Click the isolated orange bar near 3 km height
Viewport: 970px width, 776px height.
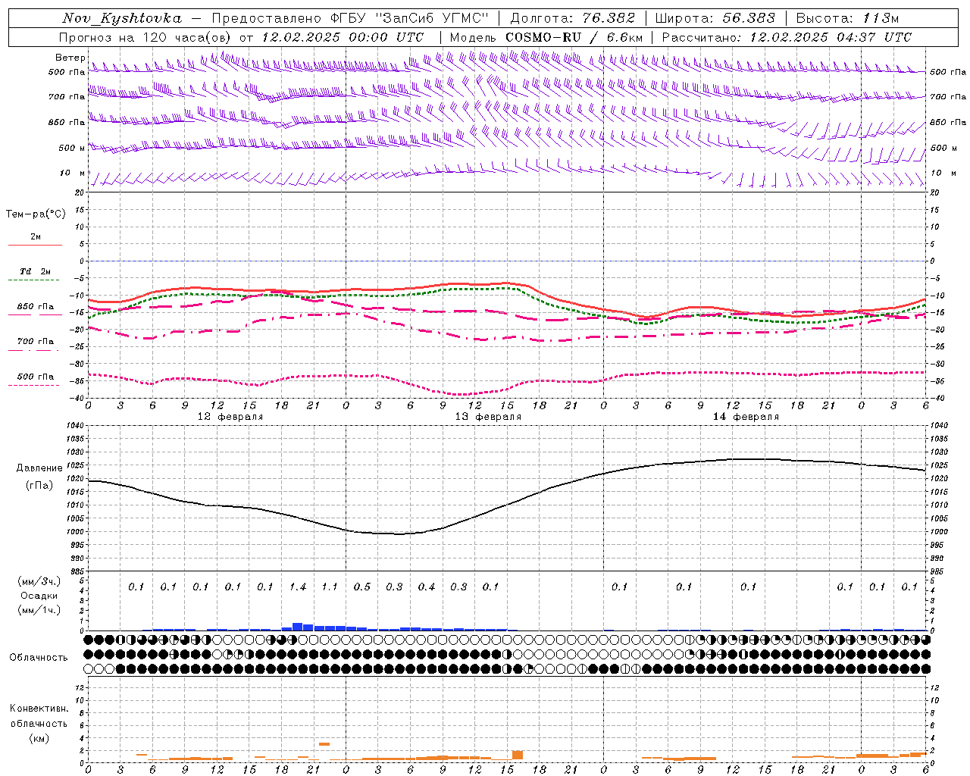(324, 744)
